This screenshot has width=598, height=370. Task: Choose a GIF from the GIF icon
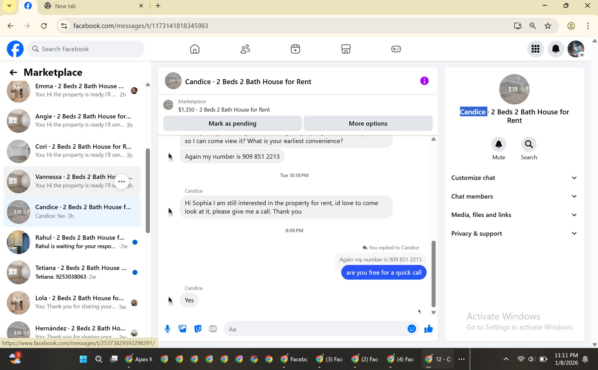[x=213, y=329]
